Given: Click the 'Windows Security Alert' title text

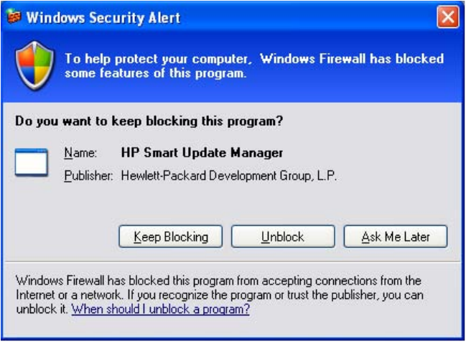Looking at the screenshot, I should 103,18.
